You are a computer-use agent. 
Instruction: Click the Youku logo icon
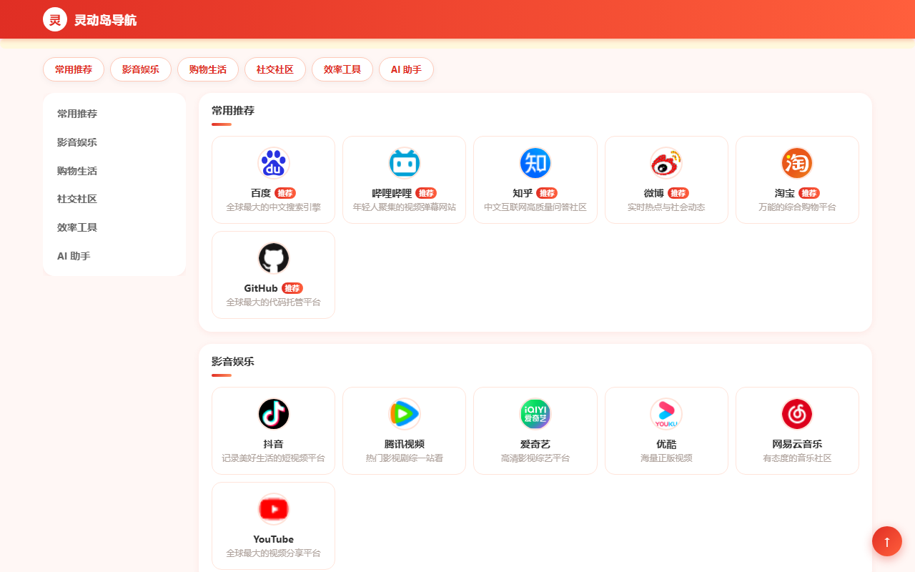[x=666, y=414]
